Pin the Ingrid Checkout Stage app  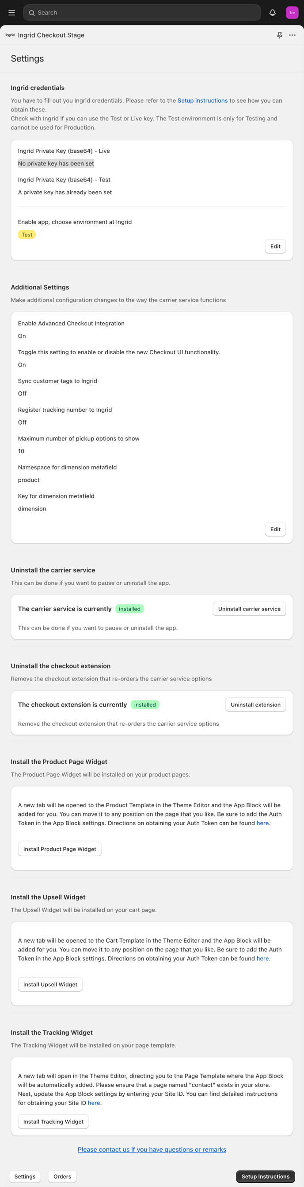[280, 35]
